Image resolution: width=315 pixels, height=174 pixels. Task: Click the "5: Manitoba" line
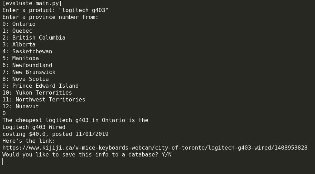coord(21,58)
